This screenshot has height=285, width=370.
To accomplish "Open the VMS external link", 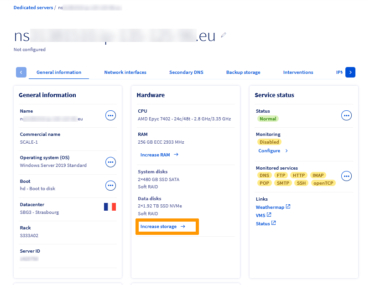I will 263,215.
